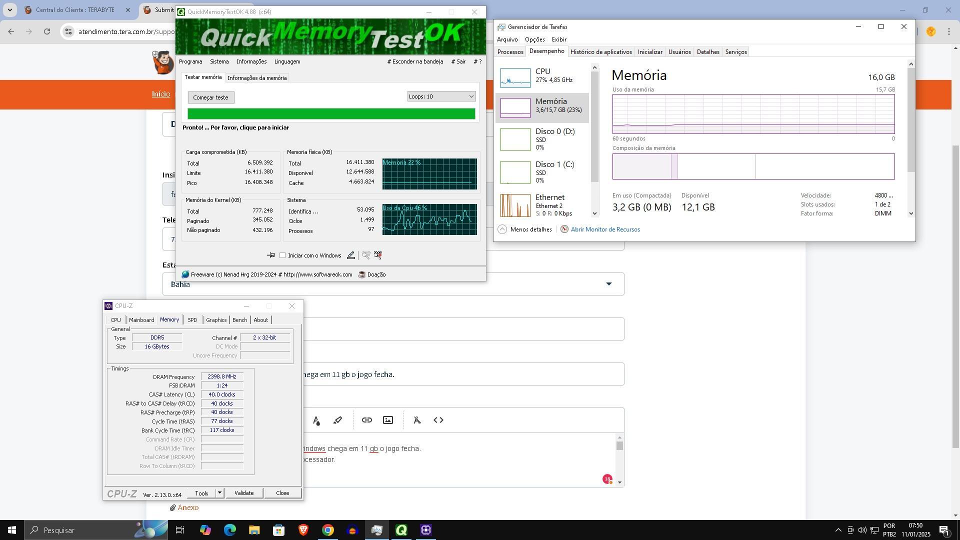
Task: Expand the Chrome tab search dropdown
Action: point(9,10)
